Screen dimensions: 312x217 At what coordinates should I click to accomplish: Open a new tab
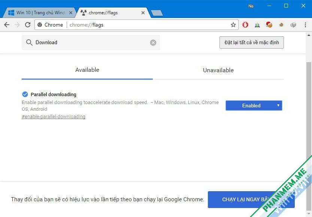pos(157,13)
